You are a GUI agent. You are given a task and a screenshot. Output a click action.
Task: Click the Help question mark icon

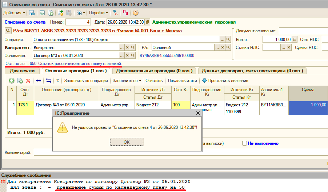[135, 13]
